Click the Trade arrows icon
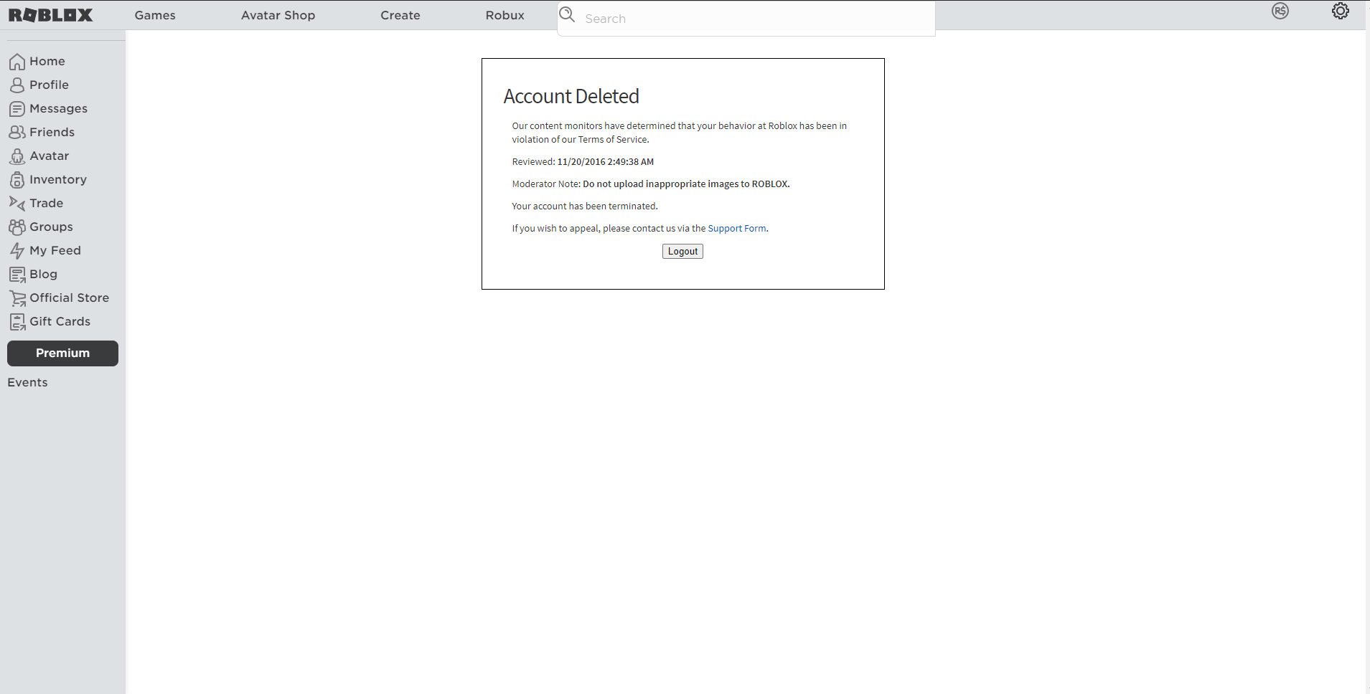 point(17,204)
